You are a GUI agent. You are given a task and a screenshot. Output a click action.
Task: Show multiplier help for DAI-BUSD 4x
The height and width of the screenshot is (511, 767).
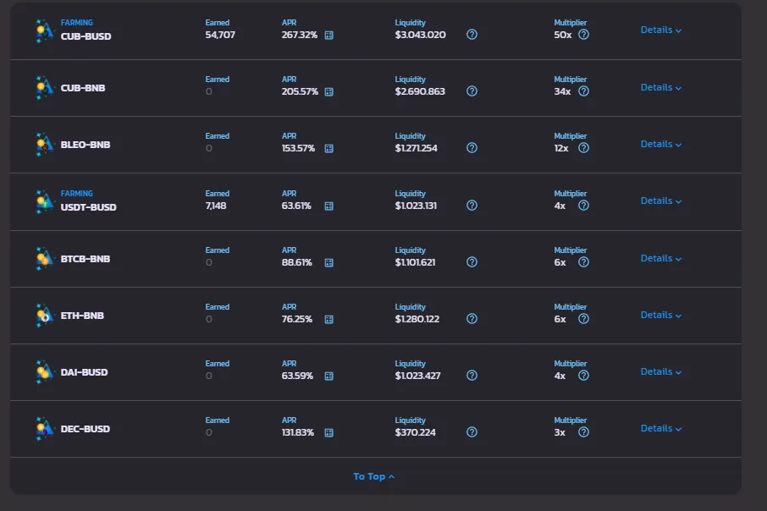point(583,376)
